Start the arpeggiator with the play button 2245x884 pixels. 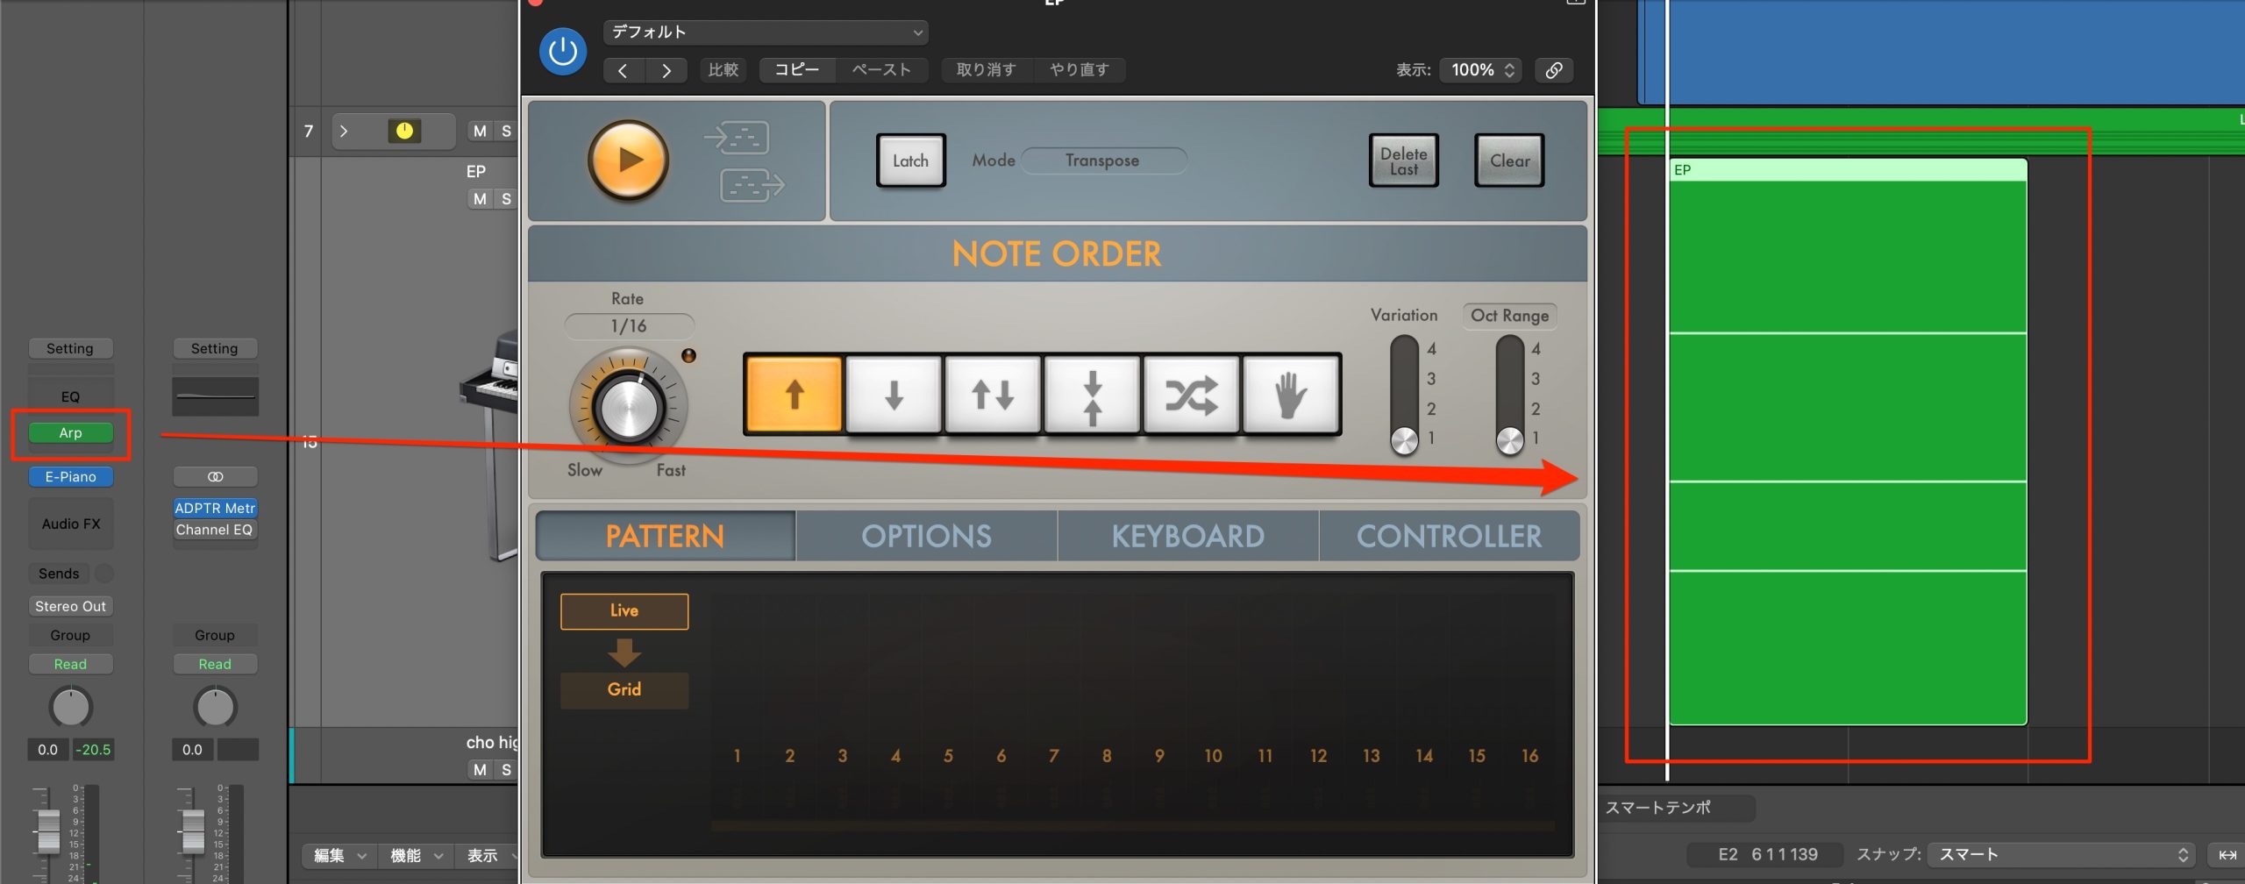pyautogui.click(x=628, y=160)
